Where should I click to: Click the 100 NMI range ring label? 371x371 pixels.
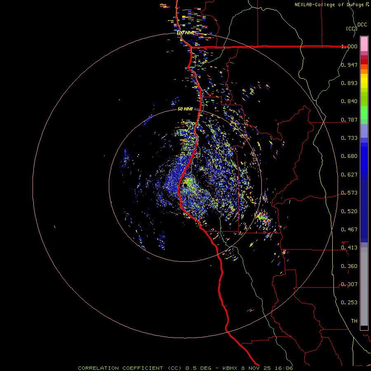pos(186,33)
